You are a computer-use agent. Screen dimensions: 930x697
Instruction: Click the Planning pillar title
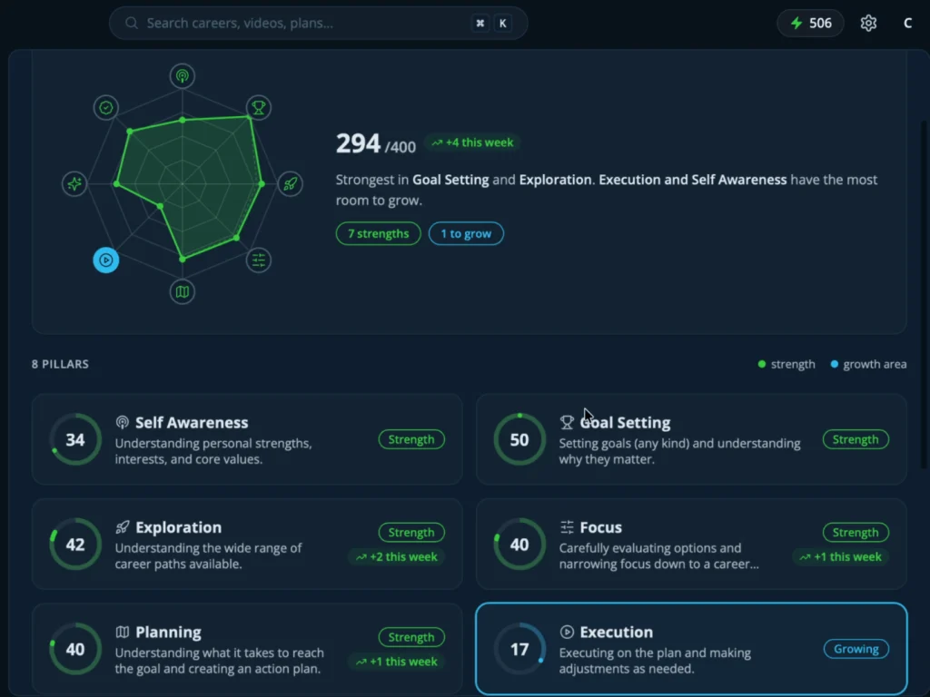click(x=168, y=633)
